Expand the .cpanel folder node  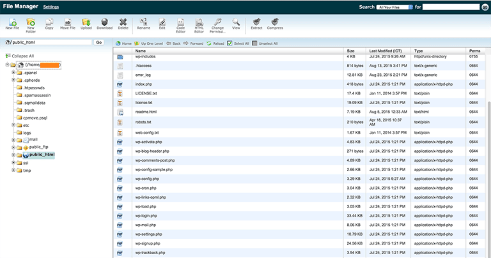tap(13, 73)
